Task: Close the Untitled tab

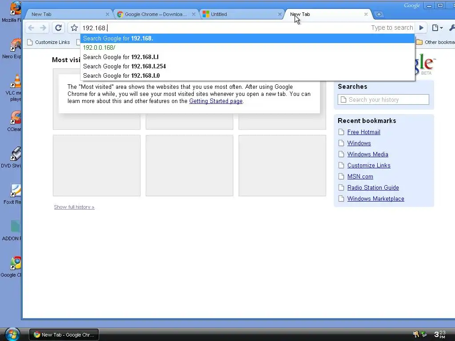Action: (x=280, y=14)
